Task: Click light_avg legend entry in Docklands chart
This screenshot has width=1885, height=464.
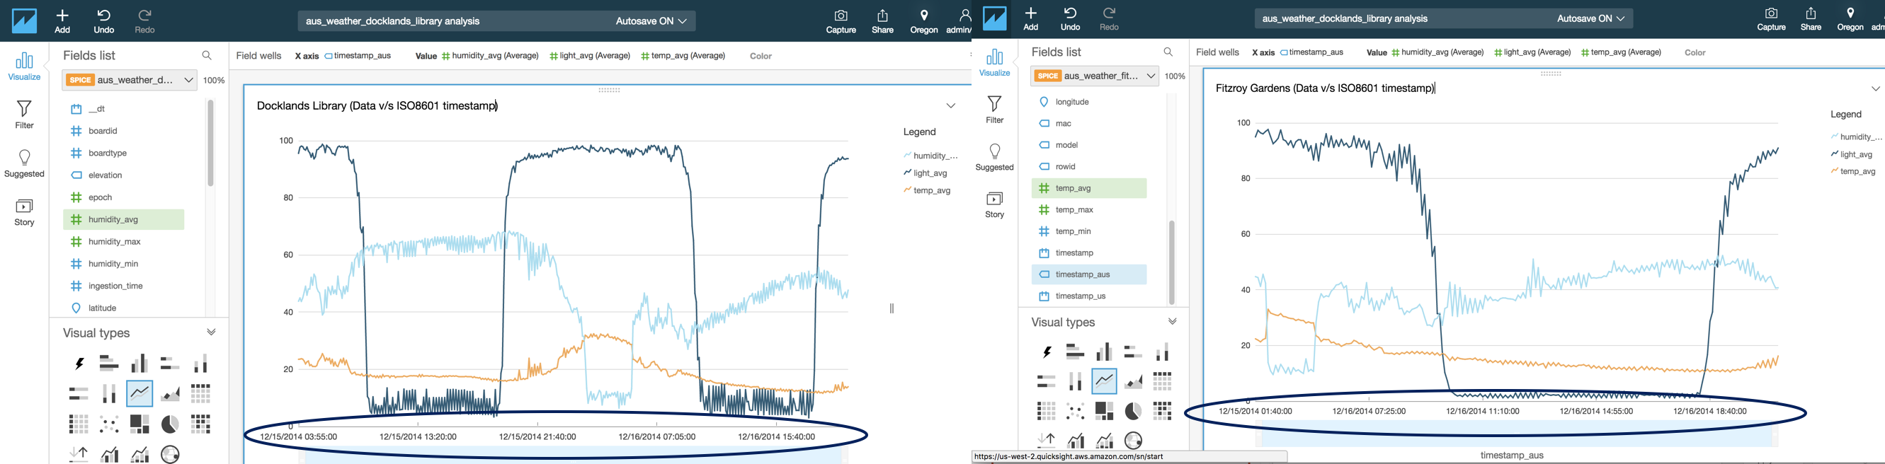Action: [x=926, y=173]
